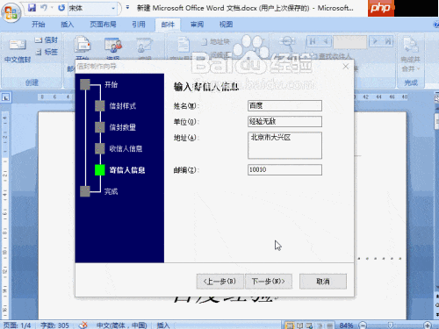
Task: Jump to first record arrow in ribbon
Action: click(x=313, y=41)
